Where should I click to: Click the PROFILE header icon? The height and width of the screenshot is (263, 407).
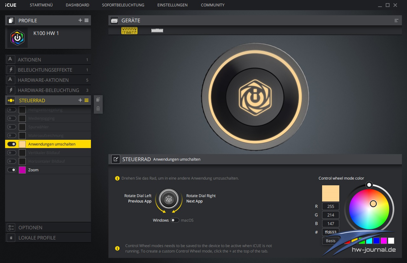tap(11, 20)
